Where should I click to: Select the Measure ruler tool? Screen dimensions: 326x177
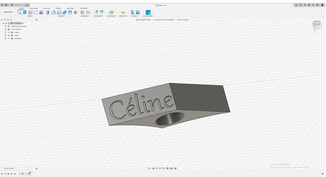(x=123, y=12)
